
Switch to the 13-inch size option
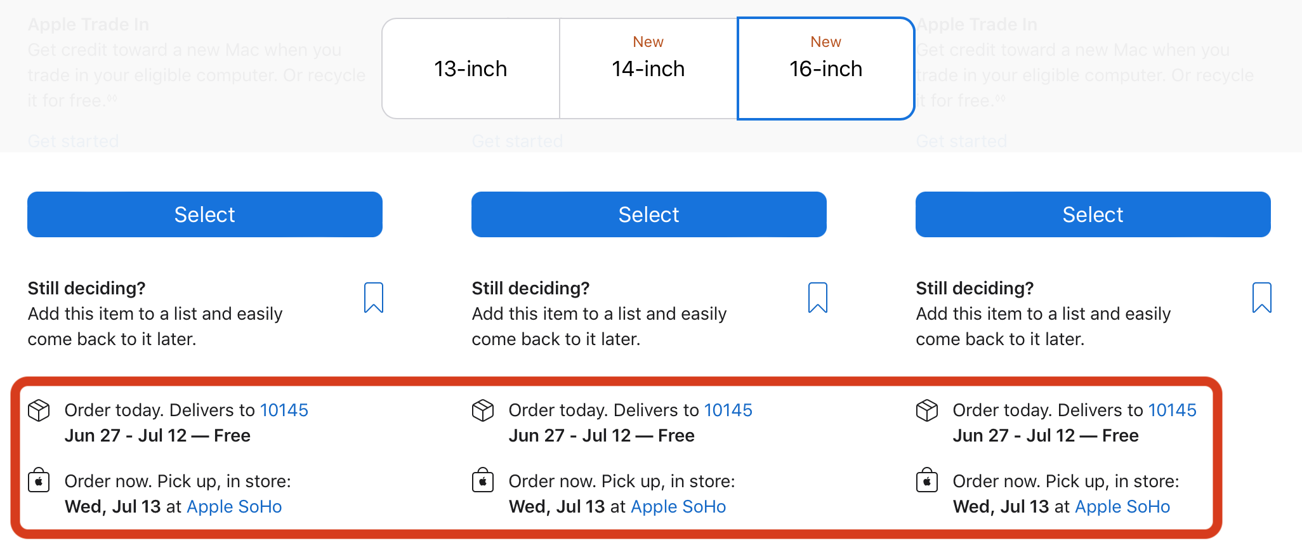tap(471, 69)
